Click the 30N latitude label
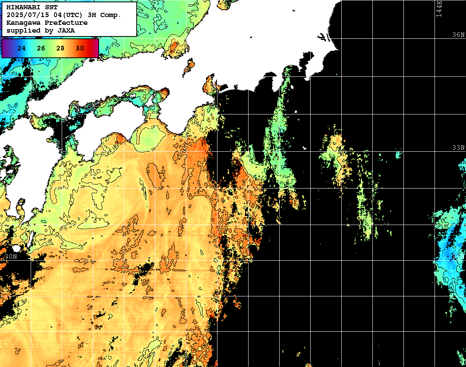This screenshot has height=367, width=466. coord(11,256)
